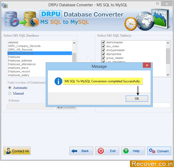Click table list scroll down arrow
The width and height of the screenshot is (174, 168).
(168, 75)
